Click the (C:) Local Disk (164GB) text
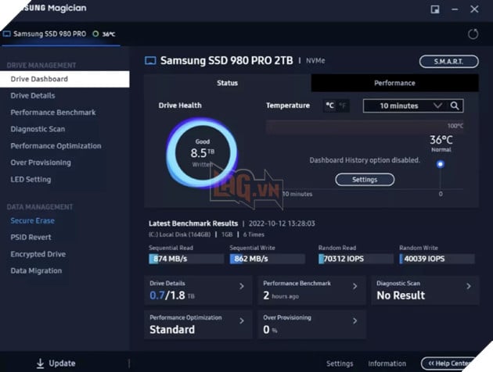 [179, 234]
